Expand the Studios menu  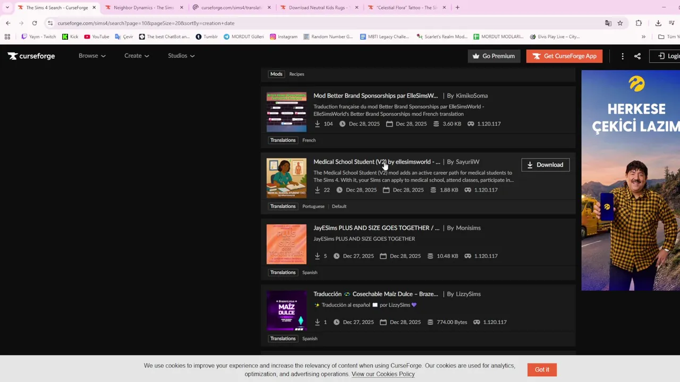click(181, 56)
